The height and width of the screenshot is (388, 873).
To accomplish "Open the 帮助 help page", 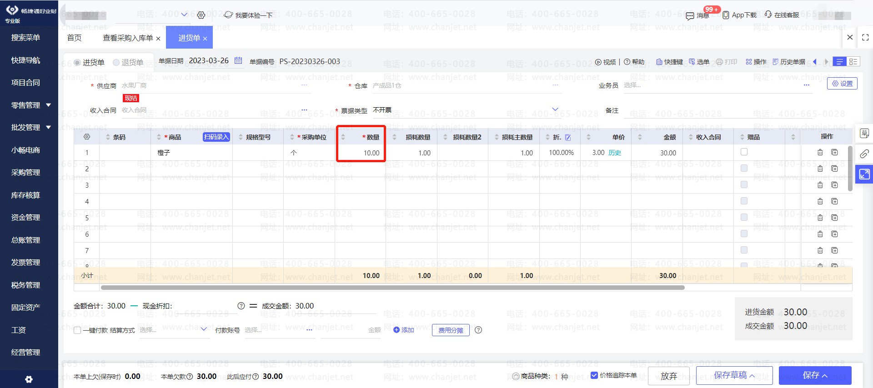I will pos(634,62).
